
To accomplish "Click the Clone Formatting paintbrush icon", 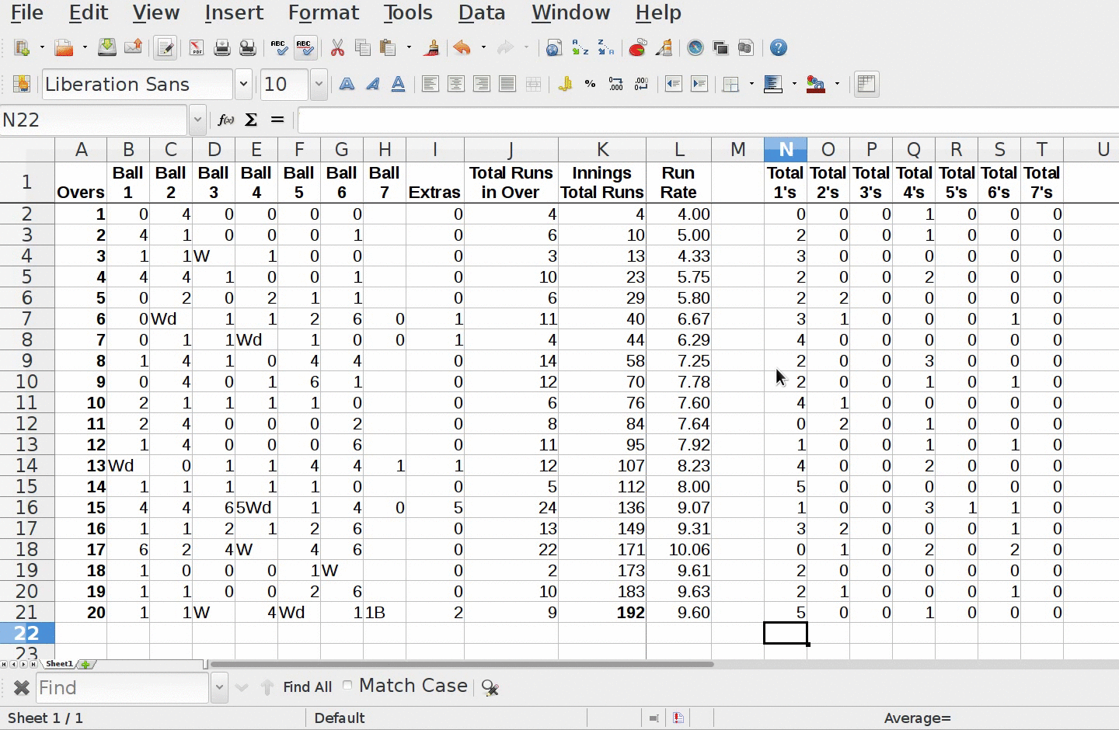I will point(431,48).
